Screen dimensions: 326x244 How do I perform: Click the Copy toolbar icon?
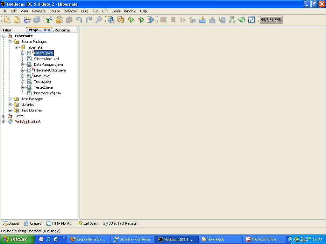[59, 20]
